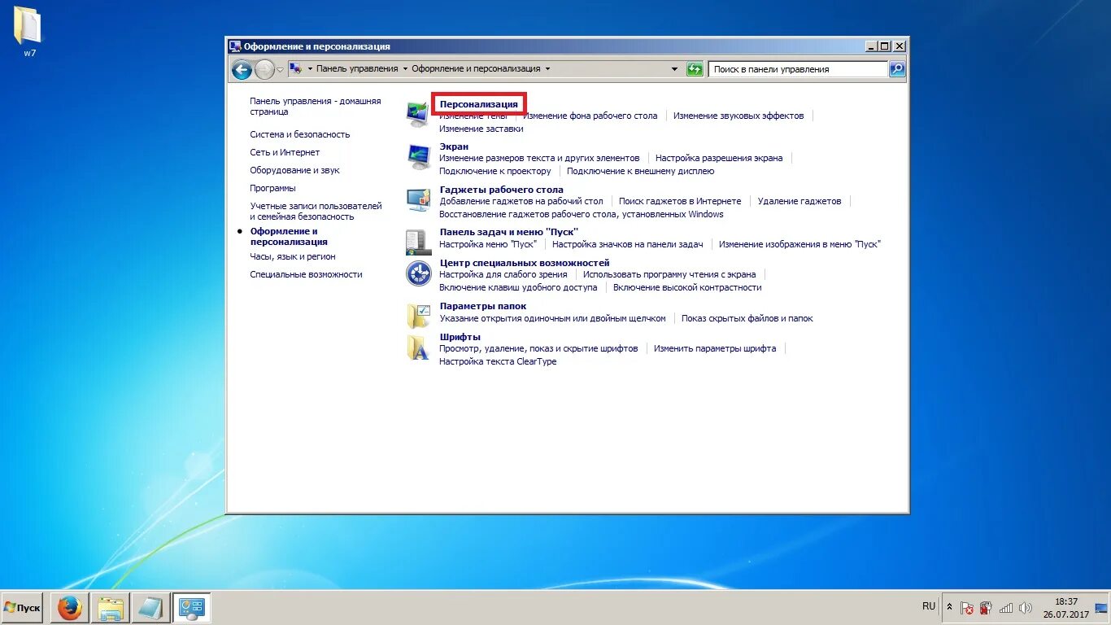This screenshot has width=1111, height=625.
Task: Click the network signal tray icon
Action: coord(1006,608)
